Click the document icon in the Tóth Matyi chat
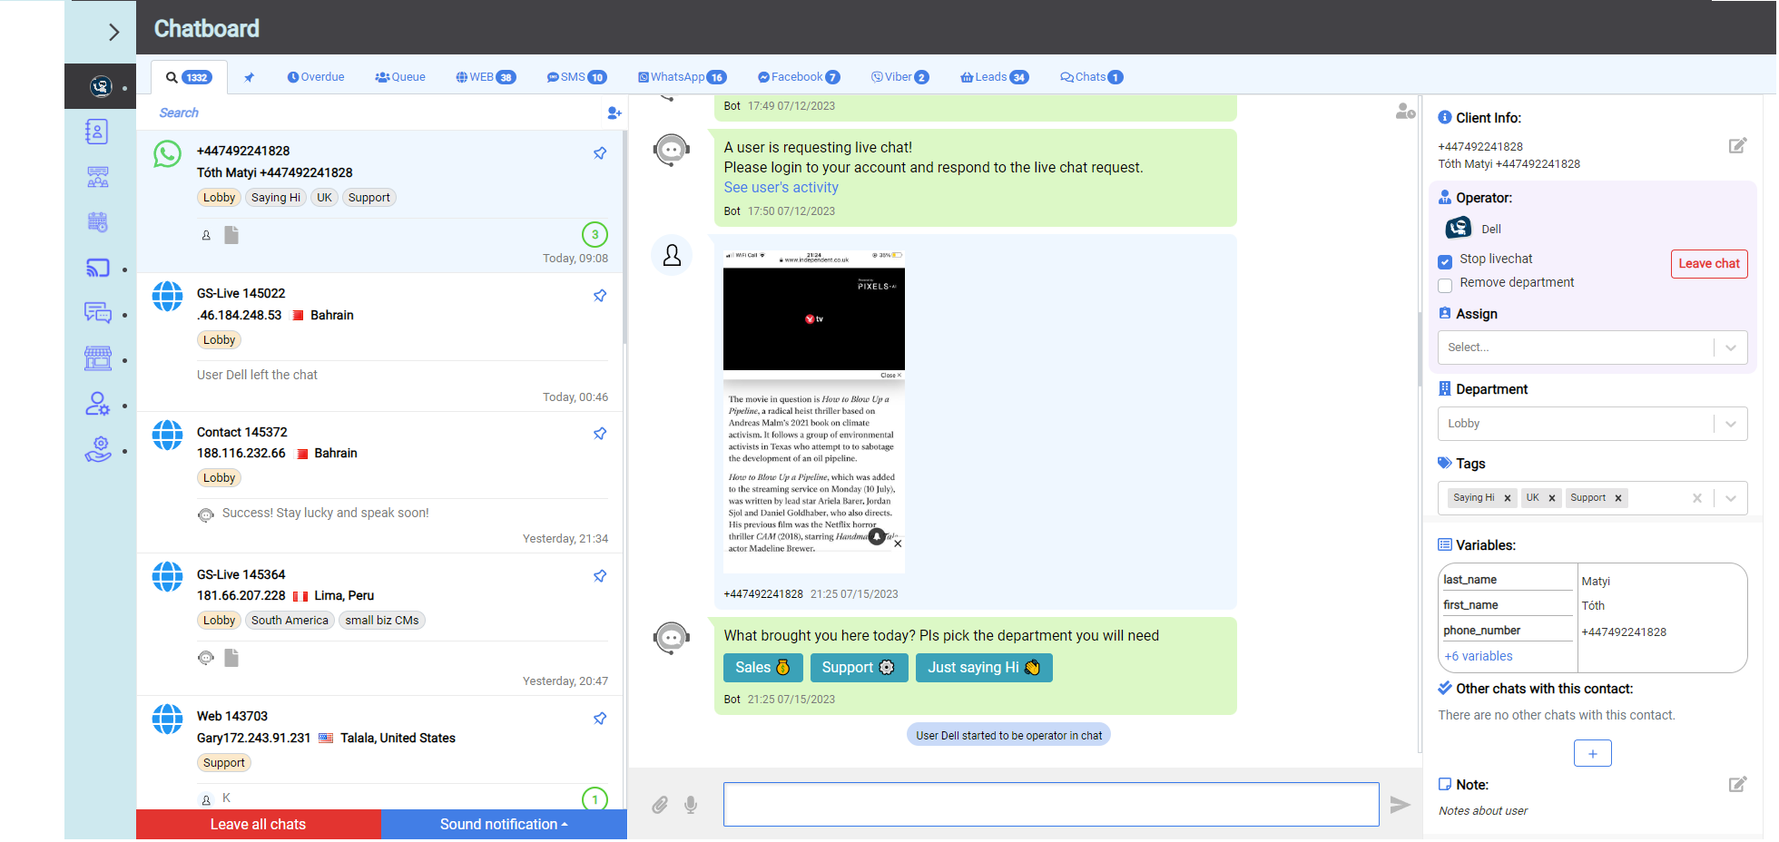1779x842 pixels. coord(231,235)
